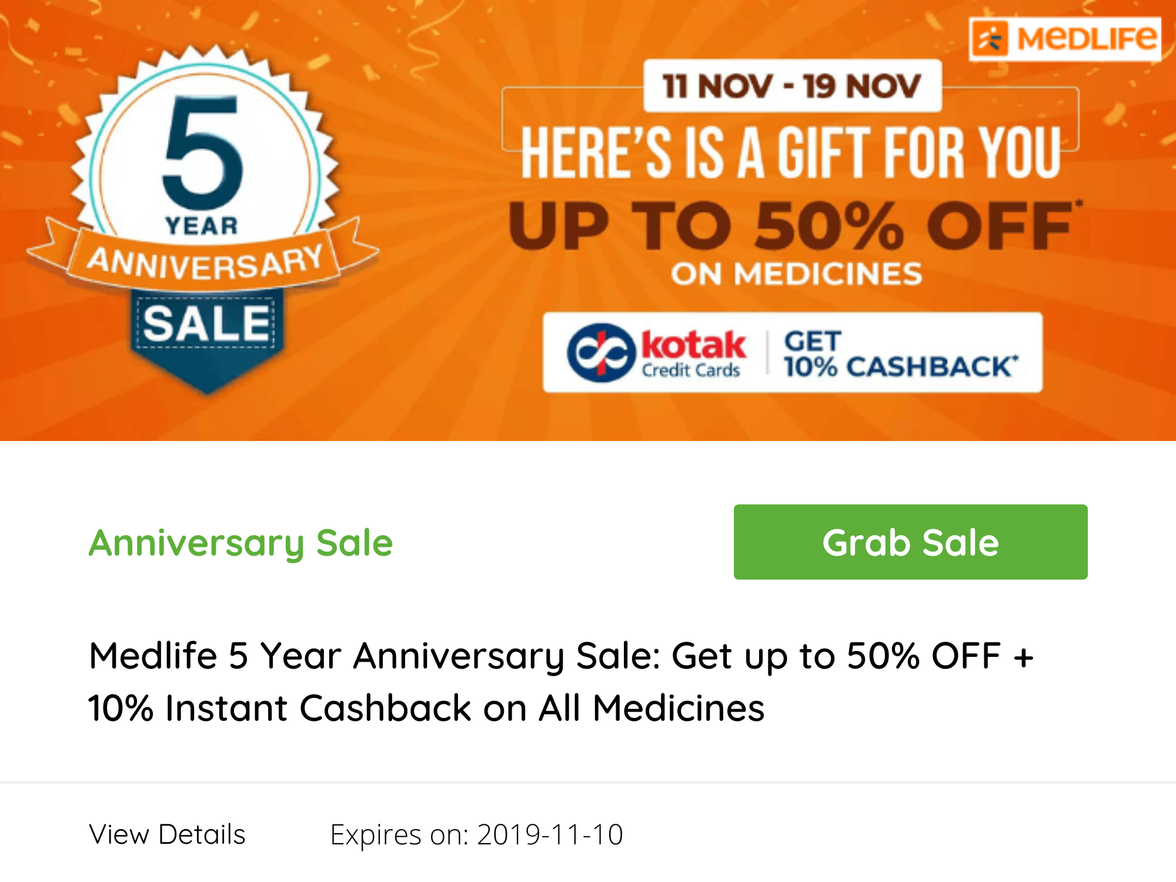Click the 5 Year Anniversary badge
This screenshot has width=1176, height=882.
[x=203, y=218]
